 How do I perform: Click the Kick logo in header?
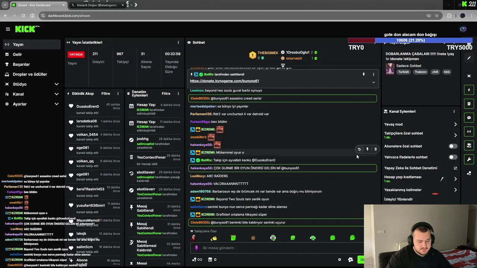(27, 29)
